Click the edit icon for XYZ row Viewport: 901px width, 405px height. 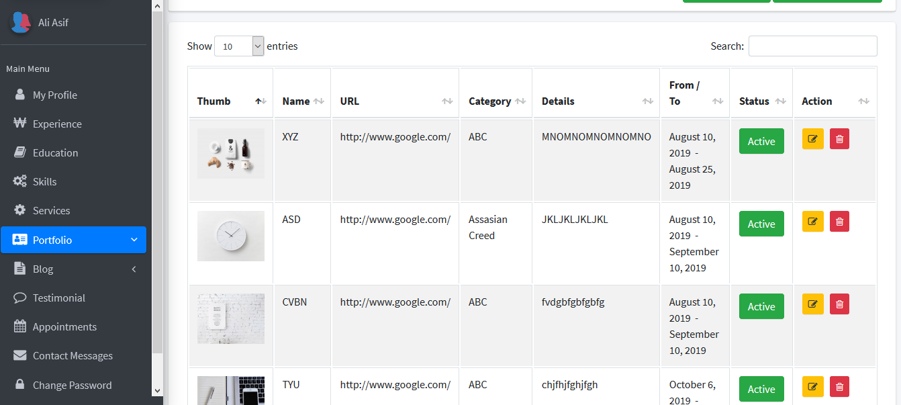812,139
